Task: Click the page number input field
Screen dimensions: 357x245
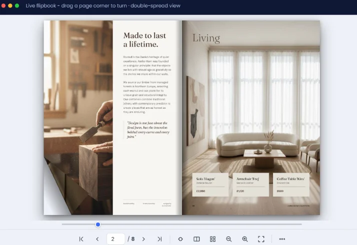Action: pyautogui.click(x=115, y=239)
